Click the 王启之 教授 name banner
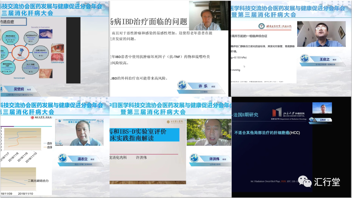Image resolution: width=352 pixels, height=198 pixels. 326,59
